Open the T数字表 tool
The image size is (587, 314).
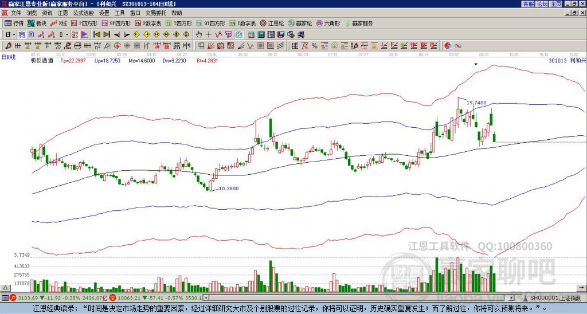coord(242,23)
